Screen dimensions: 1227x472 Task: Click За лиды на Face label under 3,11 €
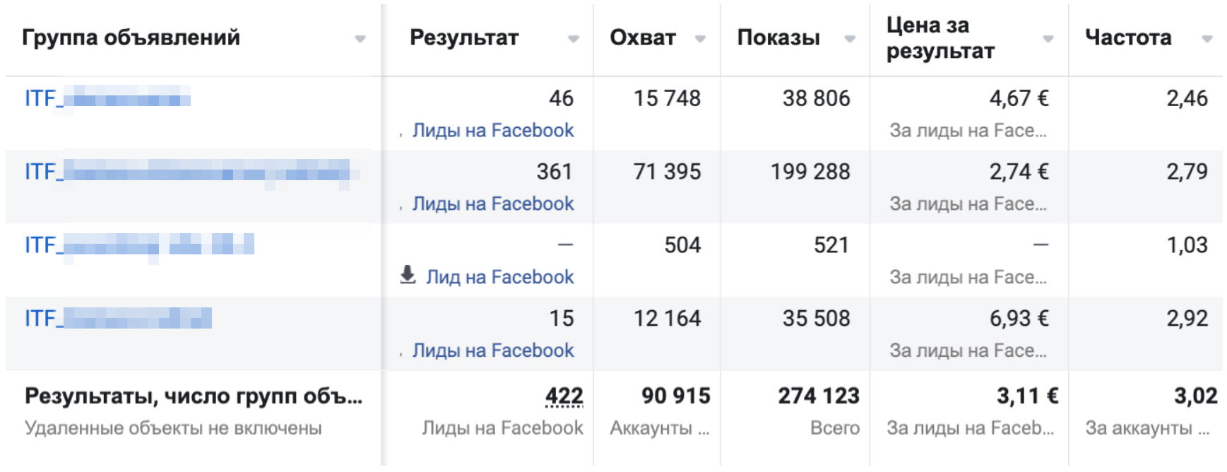click(971, 427)
